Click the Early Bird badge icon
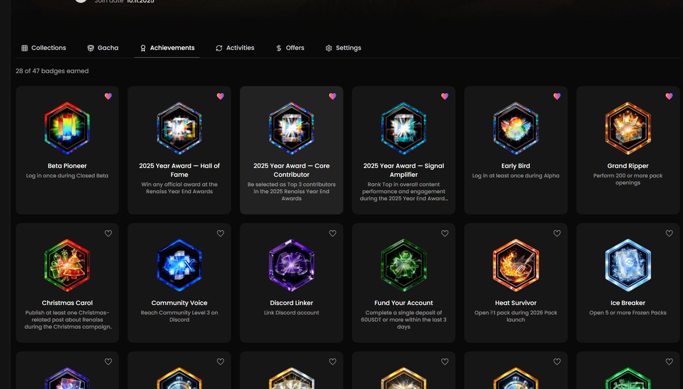 point(516,127)
